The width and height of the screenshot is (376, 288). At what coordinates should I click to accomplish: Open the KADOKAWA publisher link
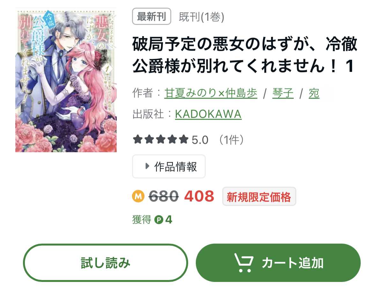tap(208, 114)
